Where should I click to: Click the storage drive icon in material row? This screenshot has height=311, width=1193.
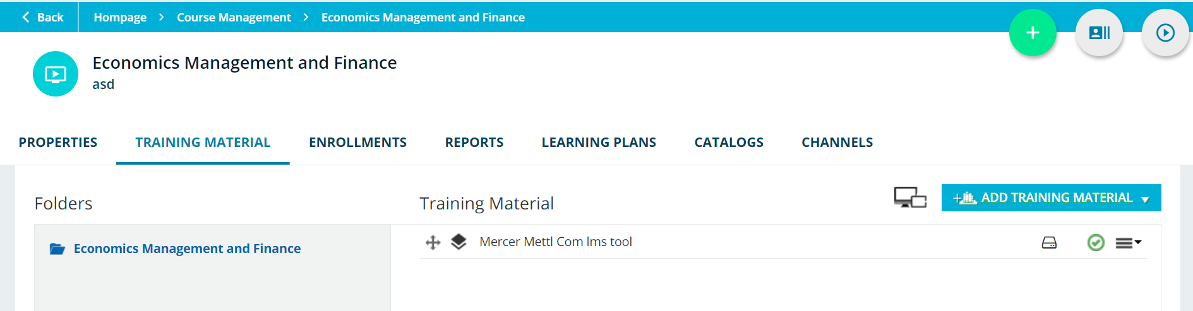1049,243
